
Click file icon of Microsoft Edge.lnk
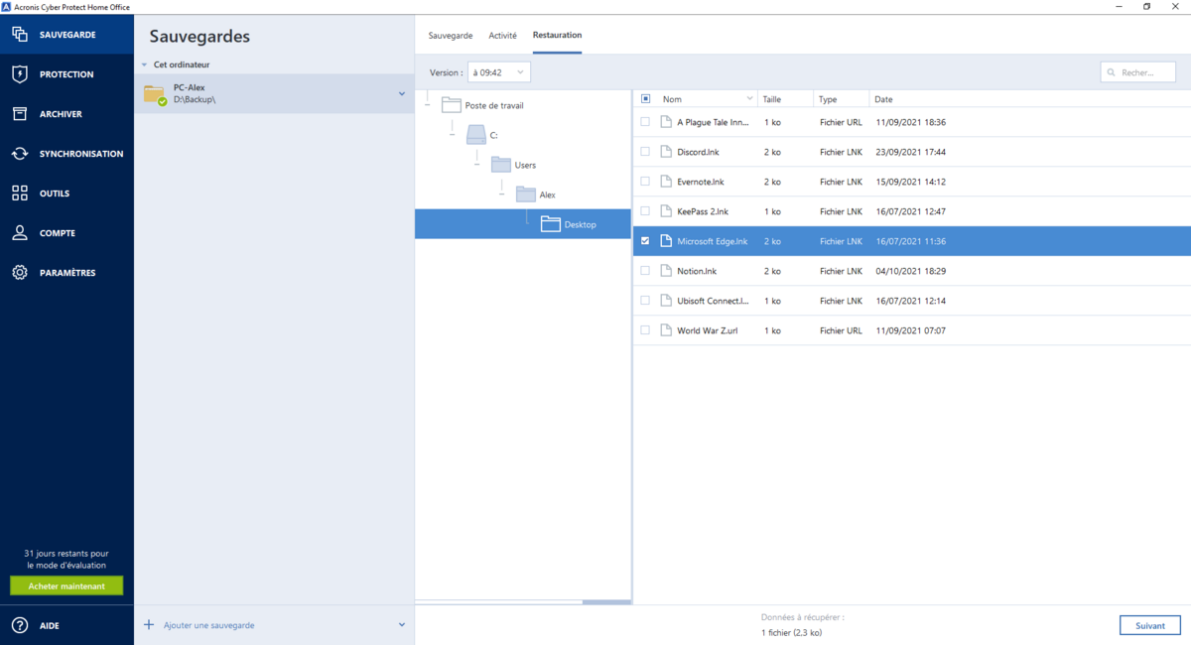point(667,241)
